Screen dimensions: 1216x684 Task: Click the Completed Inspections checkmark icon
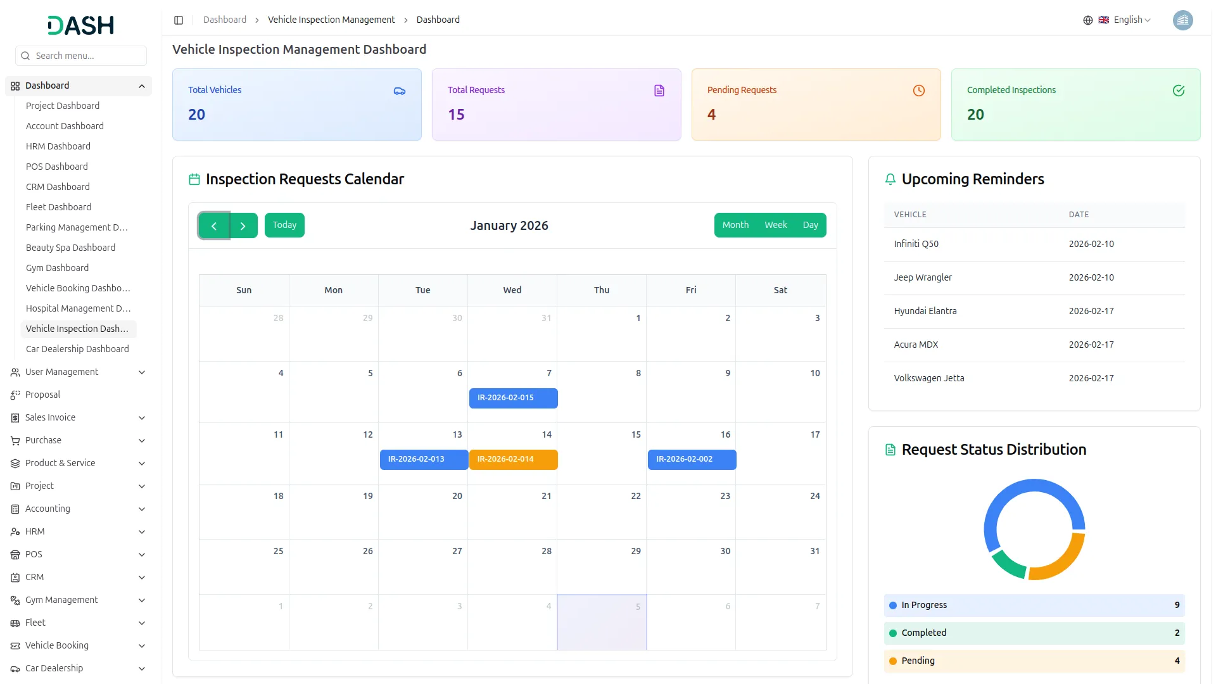[1179, 91]
